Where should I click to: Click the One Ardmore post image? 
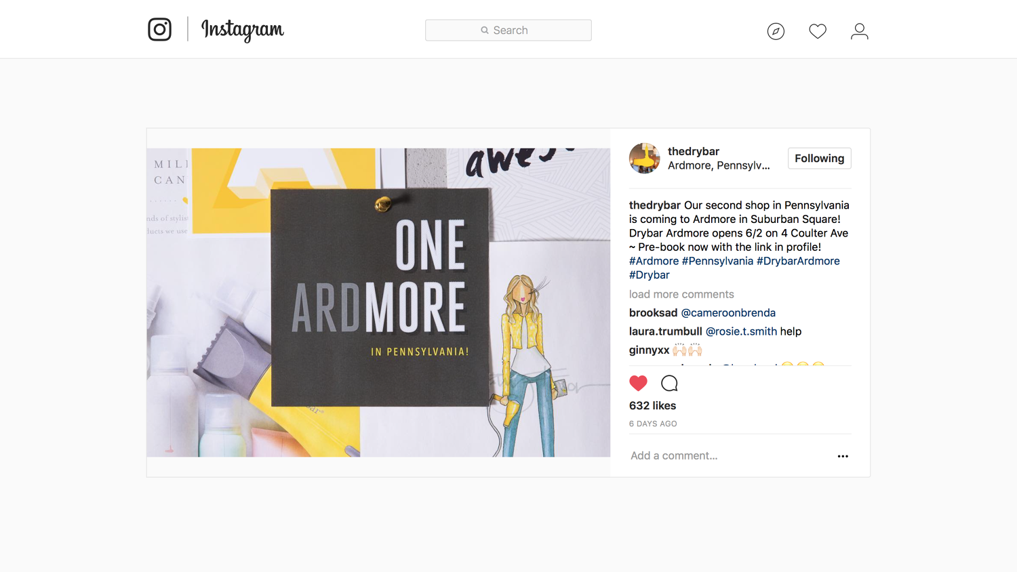tap(378, 302)
